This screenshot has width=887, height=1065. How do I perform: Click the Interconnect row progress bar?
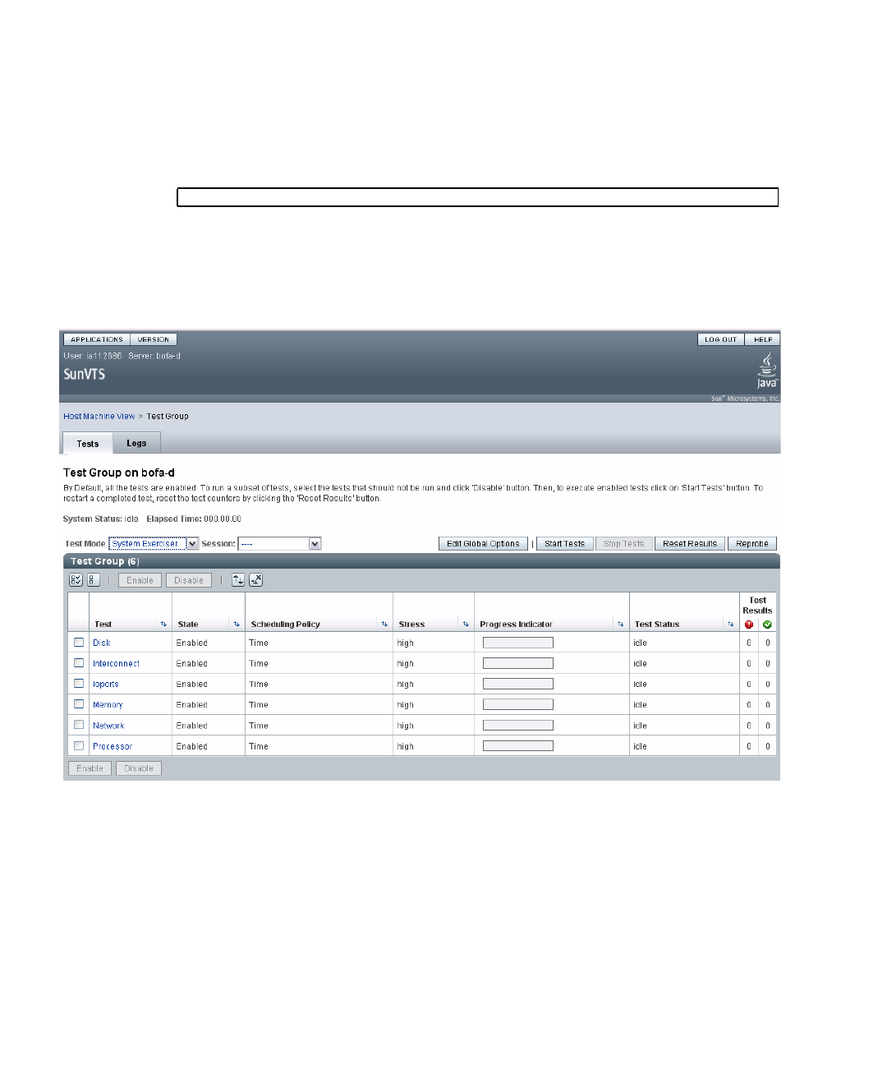point(518,663)
